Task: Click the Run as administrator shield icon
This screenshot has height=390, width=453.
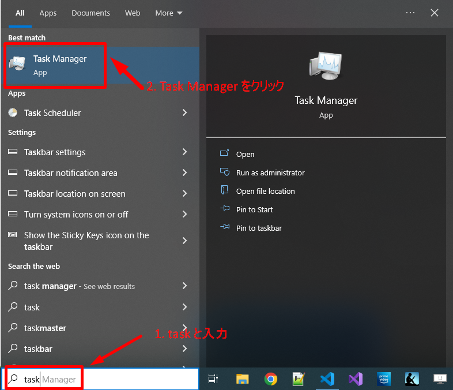Action: 224,172
